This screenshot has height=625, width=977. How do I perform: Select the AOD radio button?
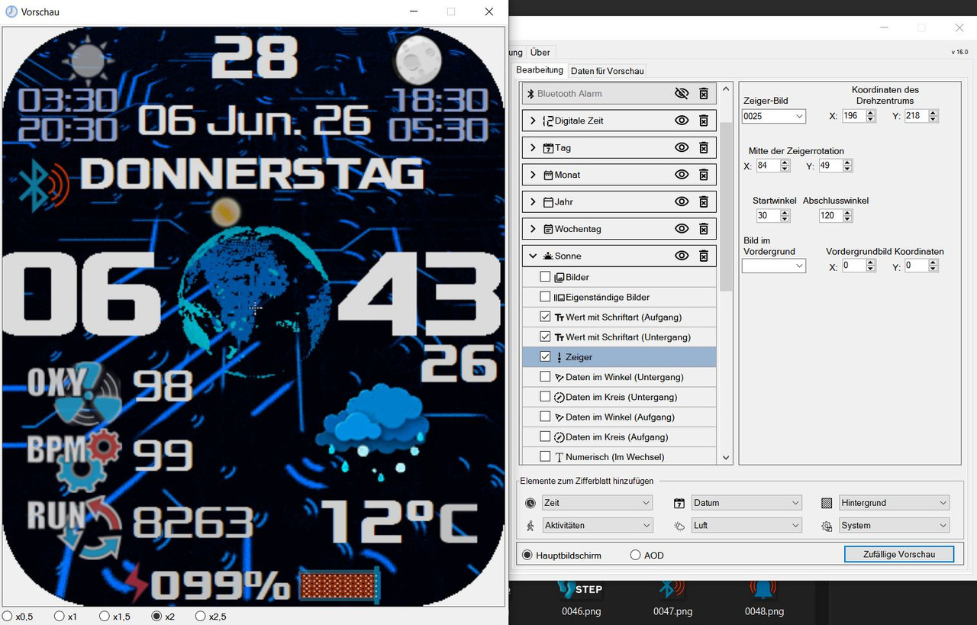click(x=635, y=555)
